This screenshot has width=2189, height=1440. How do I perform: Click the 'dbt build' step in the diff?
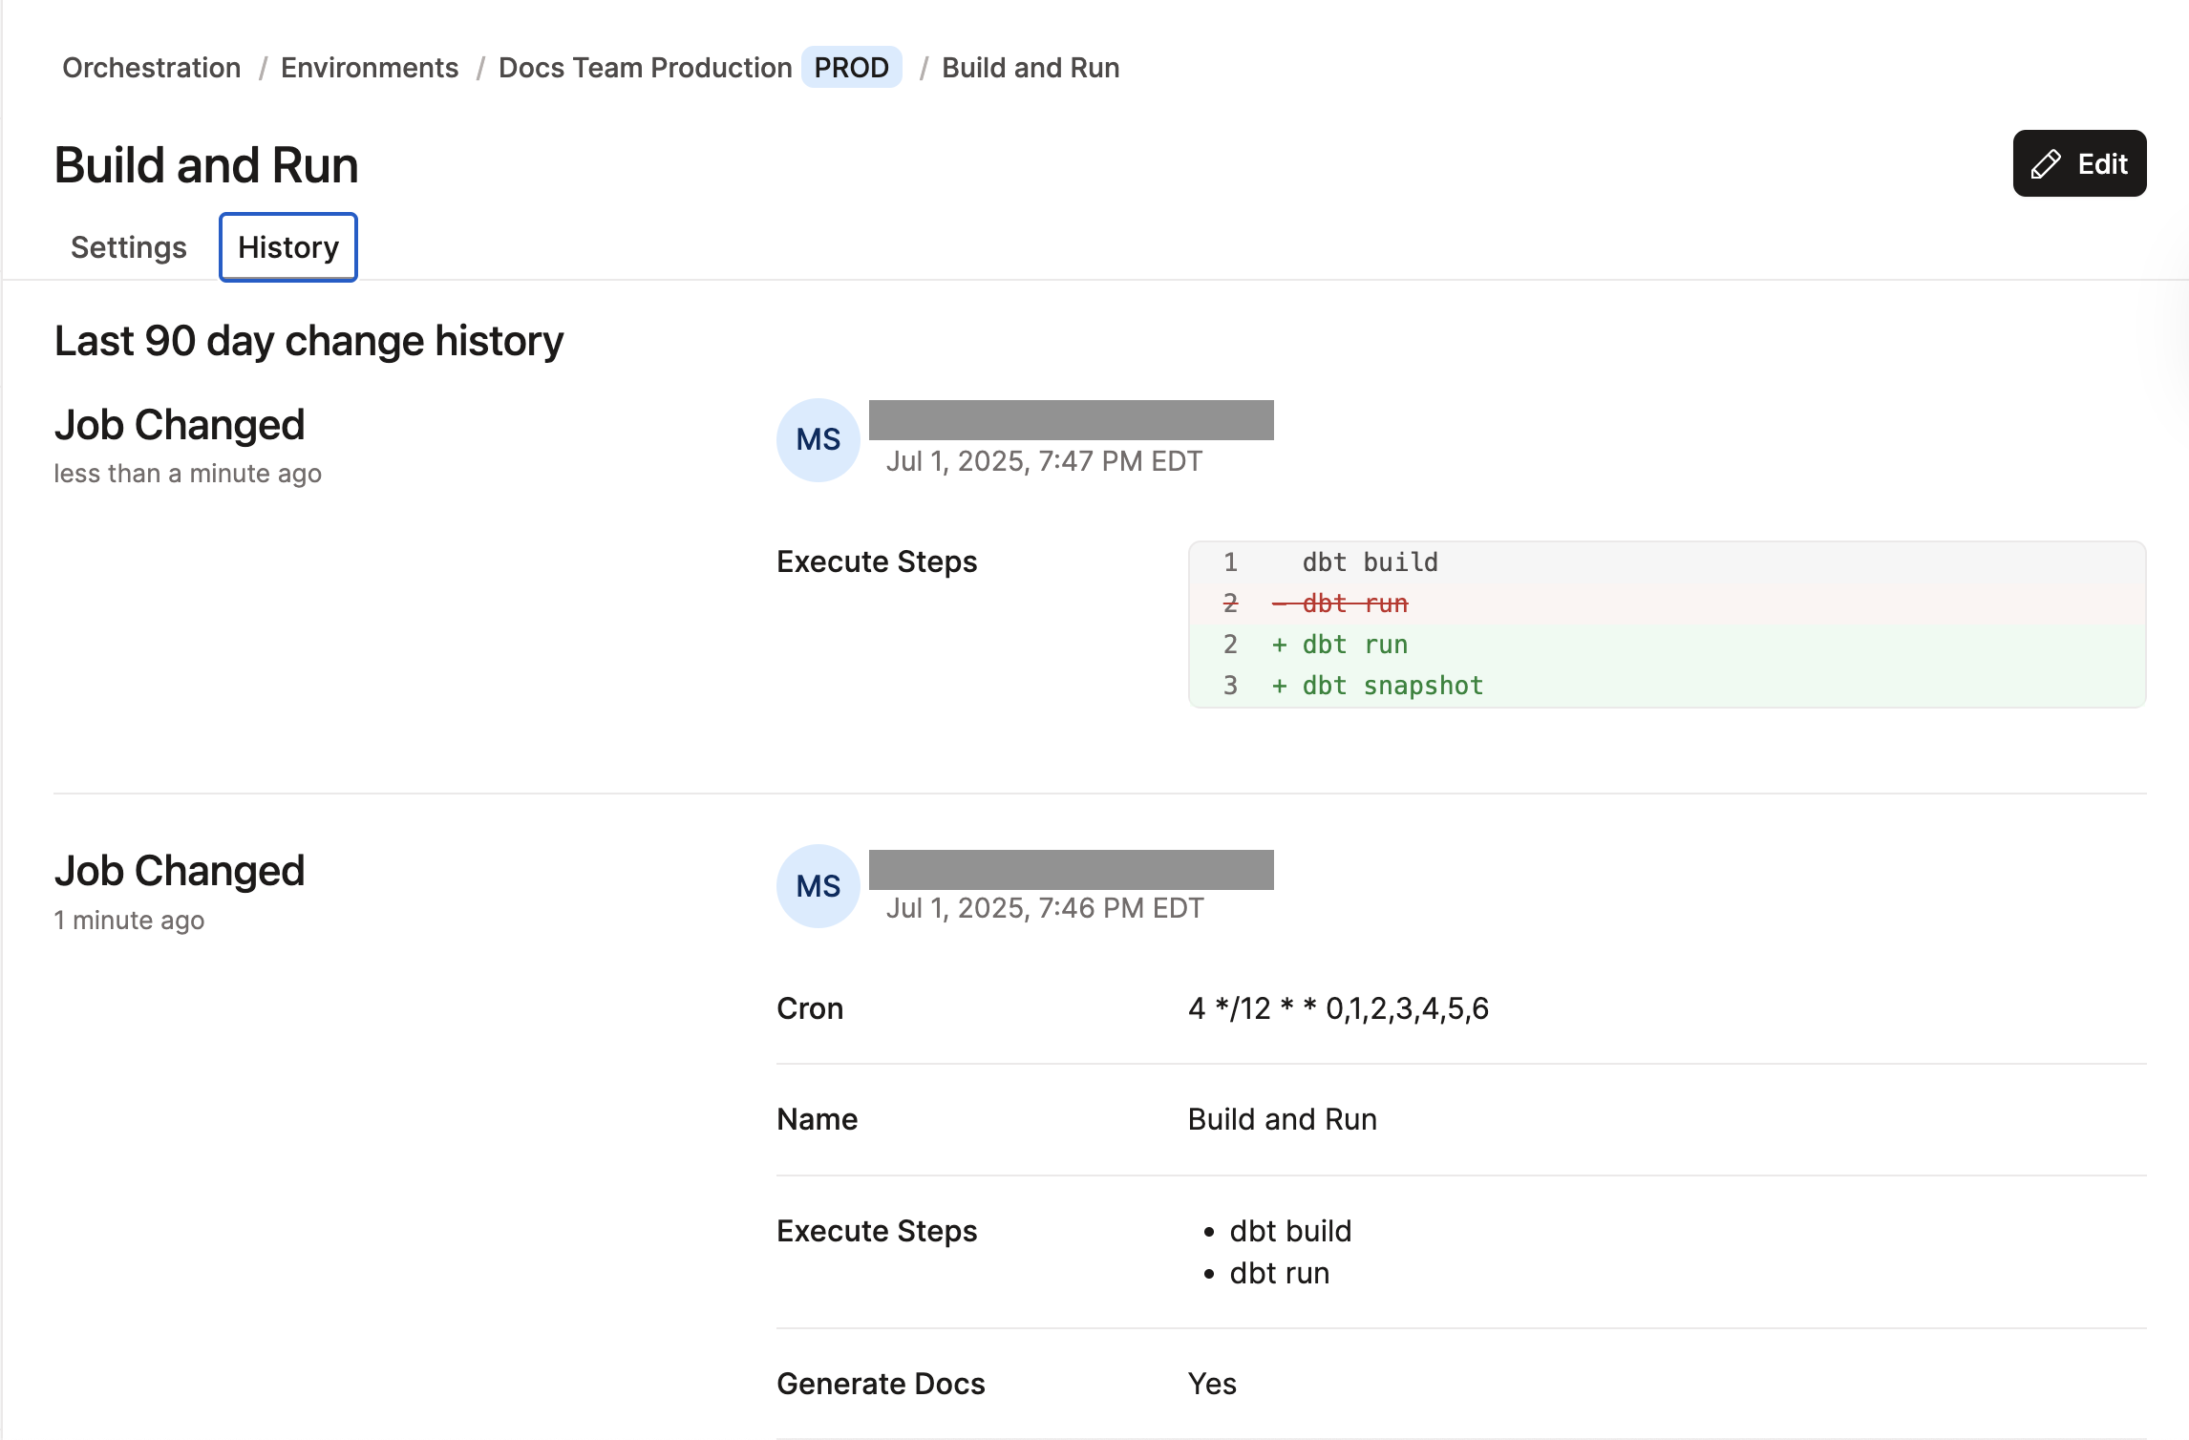coord(1368,562)
